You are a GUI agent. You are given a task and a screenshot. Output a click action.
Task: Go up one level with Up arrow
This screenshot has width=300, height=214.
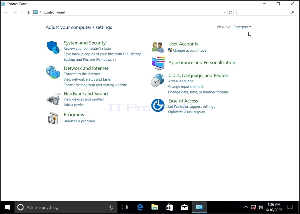click(28, 13)
